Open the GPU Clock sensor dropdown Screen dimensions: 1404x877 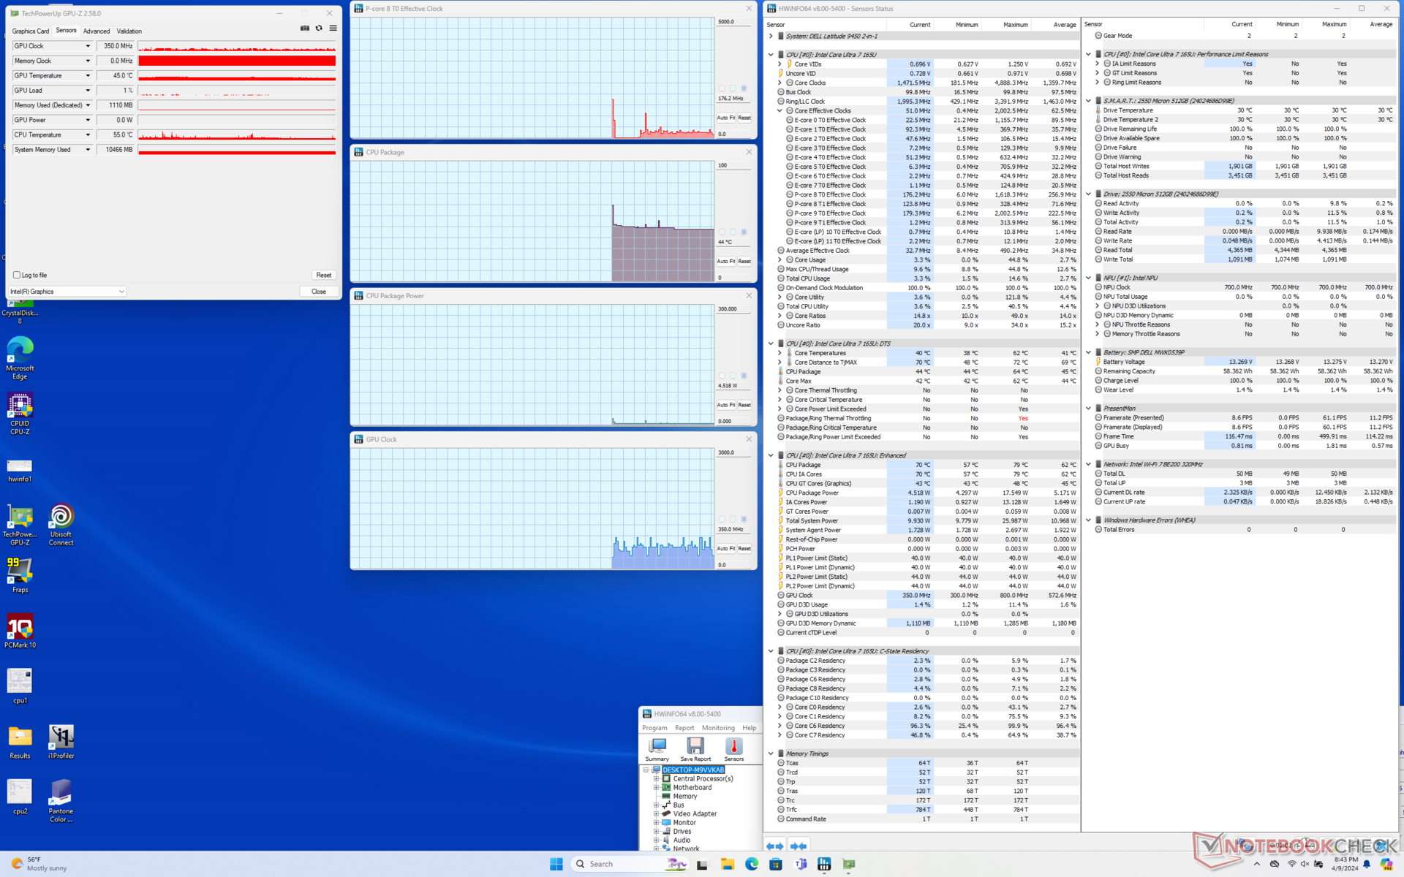click(x=88, y=46)
